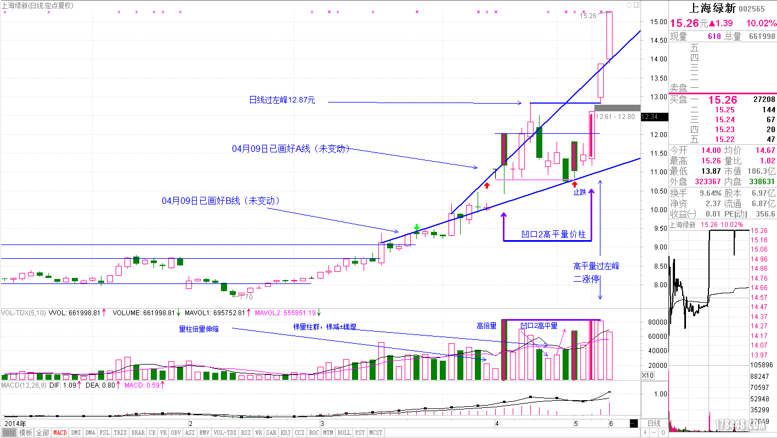Viewport: 777px width, 438px height.
Task: Switch to the RSI indicator
Action: point(245,433)
